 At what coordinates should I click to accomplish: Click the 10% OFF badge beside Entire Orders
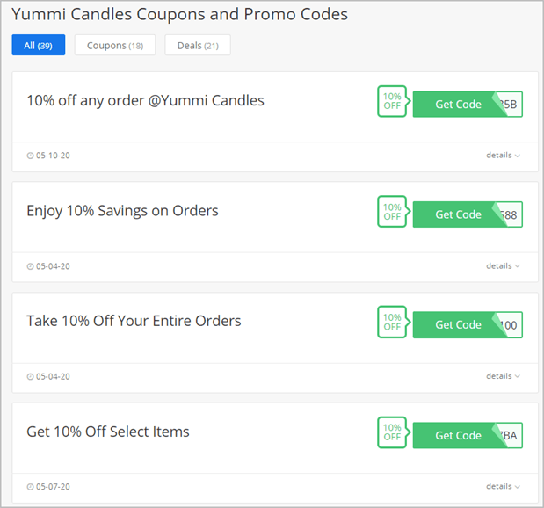pyautogui.click(x=392, y=322)
